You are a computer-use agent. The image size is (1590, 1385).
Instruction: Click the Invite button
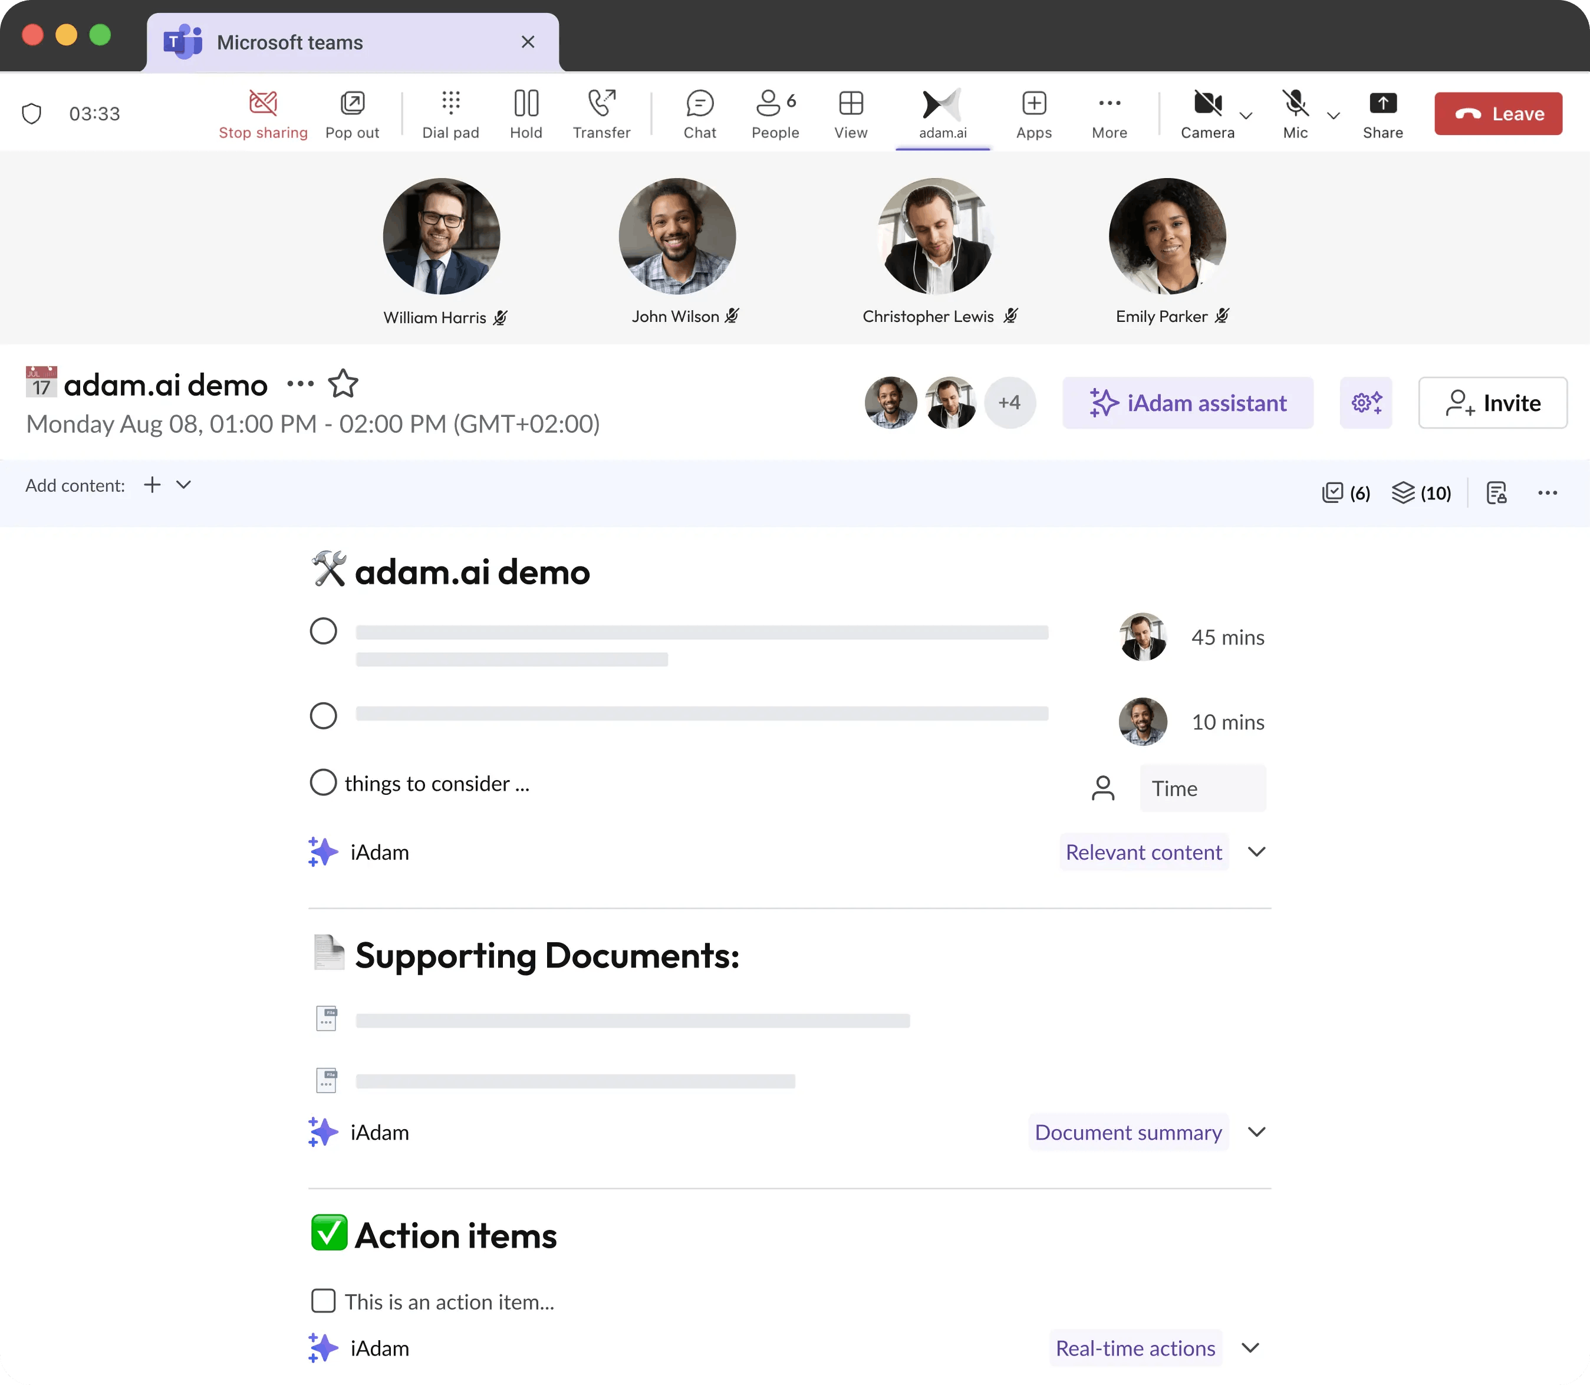1492,403
